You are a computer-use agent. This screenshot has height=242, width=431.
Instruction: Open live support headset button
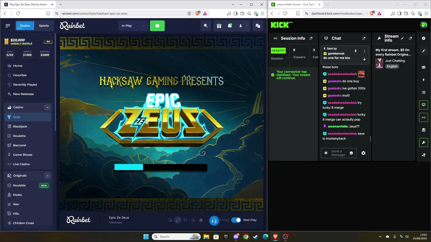214,220
